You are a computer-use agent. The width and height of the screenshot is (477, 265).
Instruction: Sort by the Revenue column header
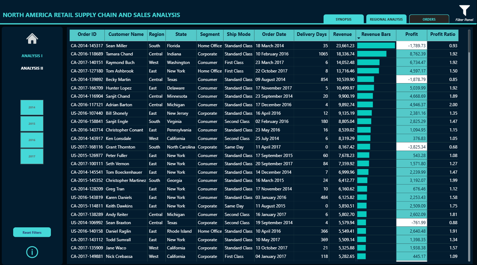(x=342, y=34)
